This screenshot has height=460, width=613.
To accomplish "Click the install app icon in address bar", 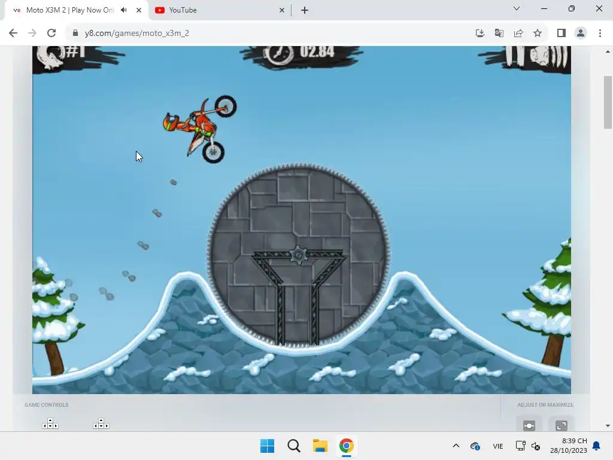I will [x=480, y=33].
